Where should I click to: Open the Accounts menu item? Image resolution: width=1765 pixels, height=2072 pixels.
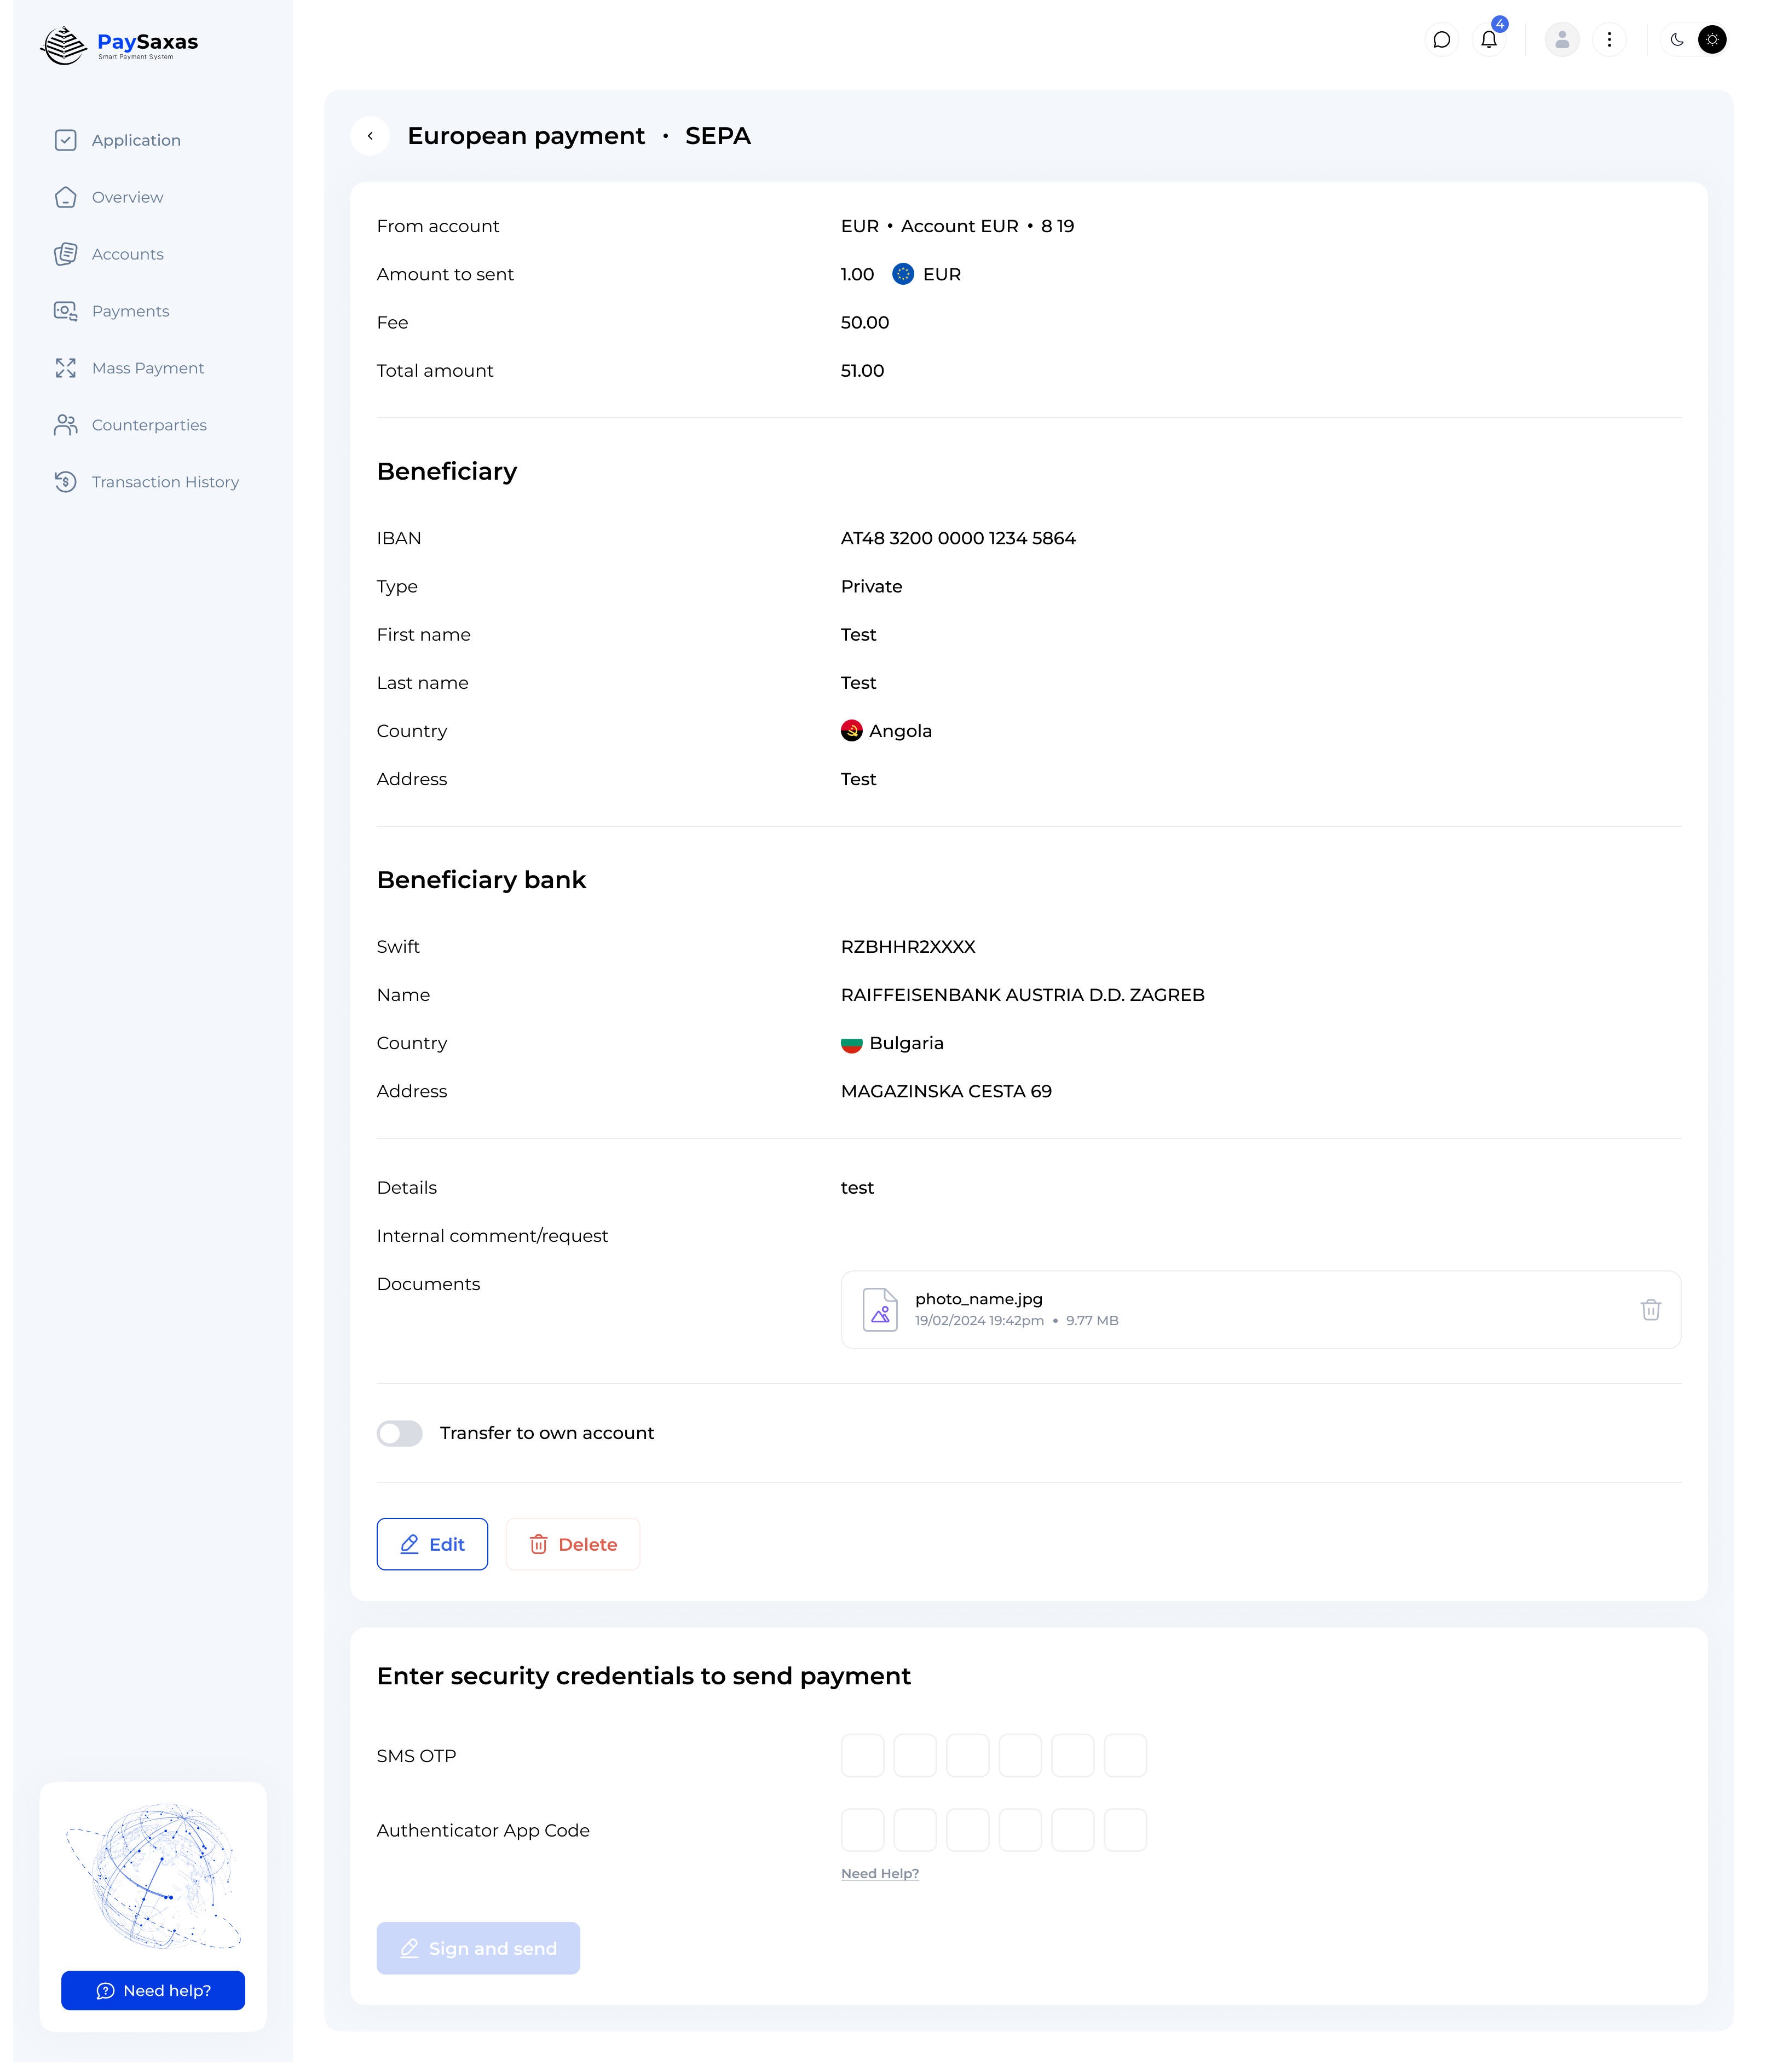127,254
